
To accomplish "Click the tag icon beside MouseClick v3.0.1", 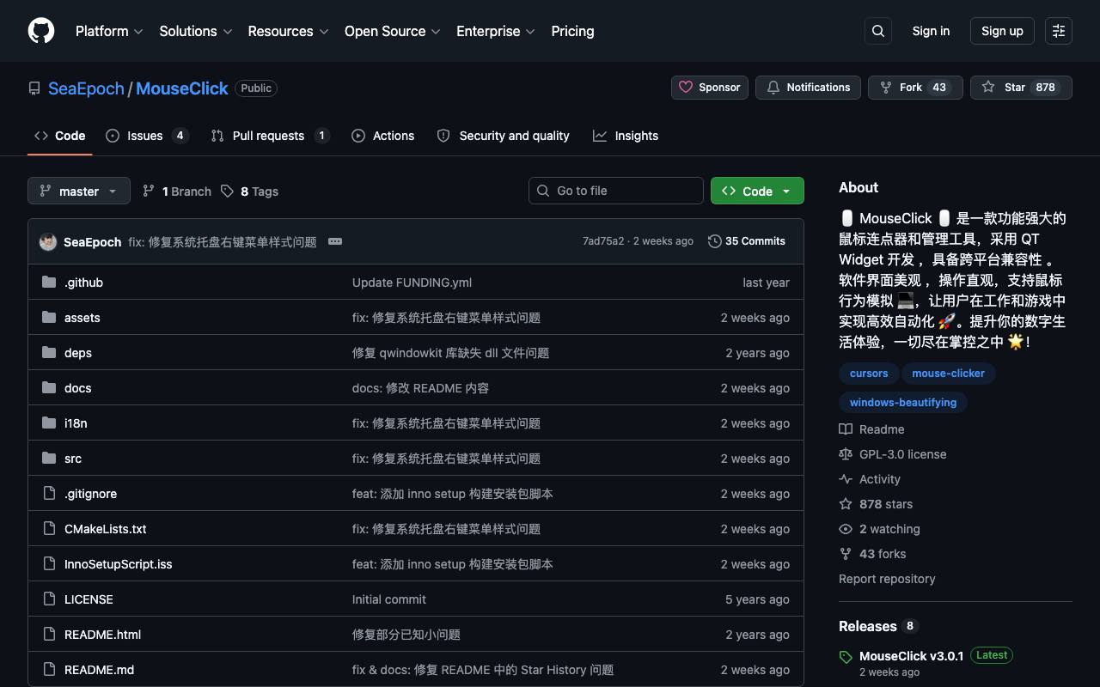I will point(846,657).
